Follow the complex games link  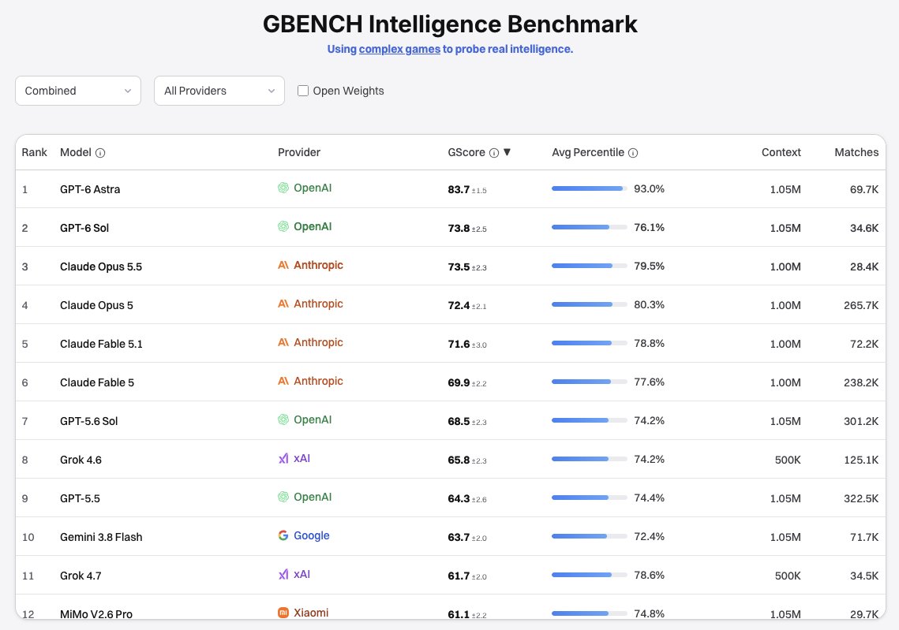pyautogui.click(x=399, y=49)
